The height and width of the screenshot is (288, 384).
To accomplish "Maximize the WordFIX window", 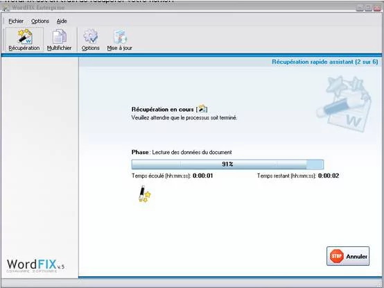I will pos(368,8).
